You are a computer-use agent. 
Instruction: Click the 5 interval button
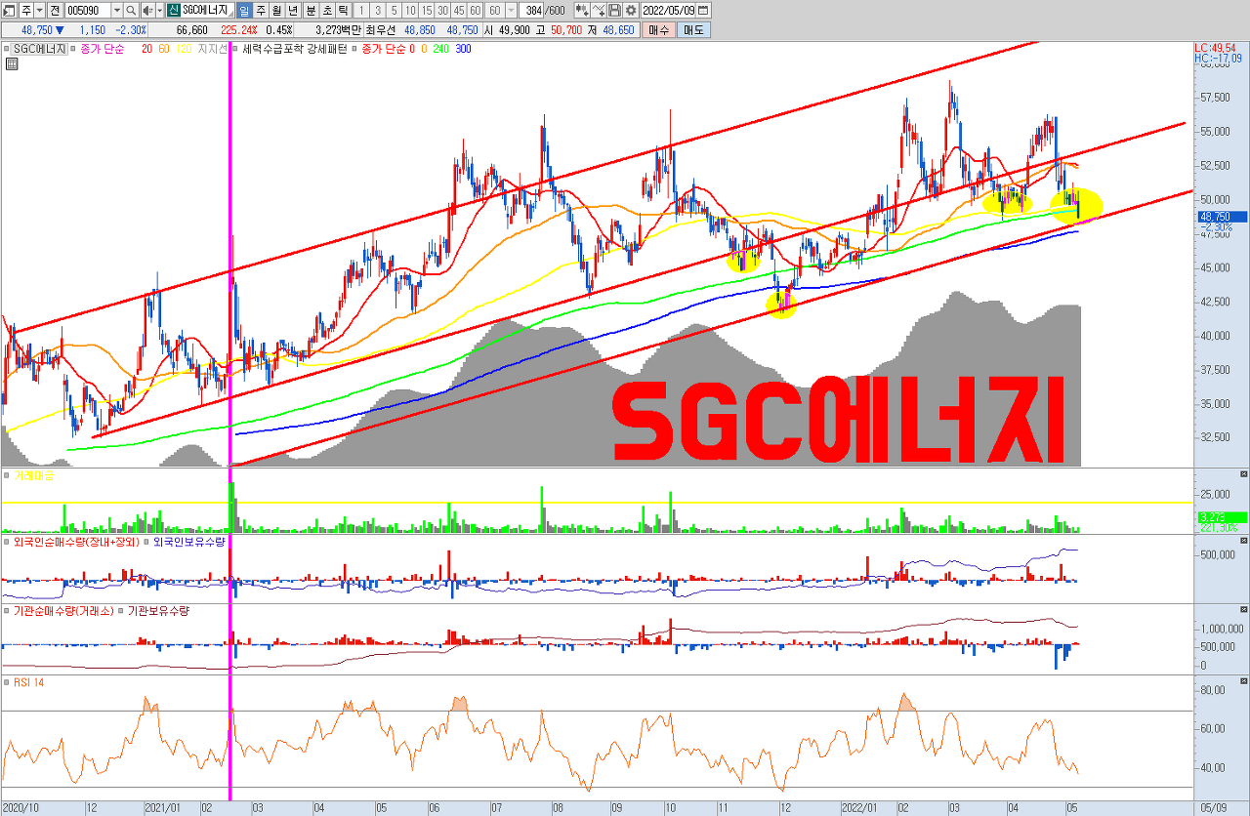click(x=394, y=10)
